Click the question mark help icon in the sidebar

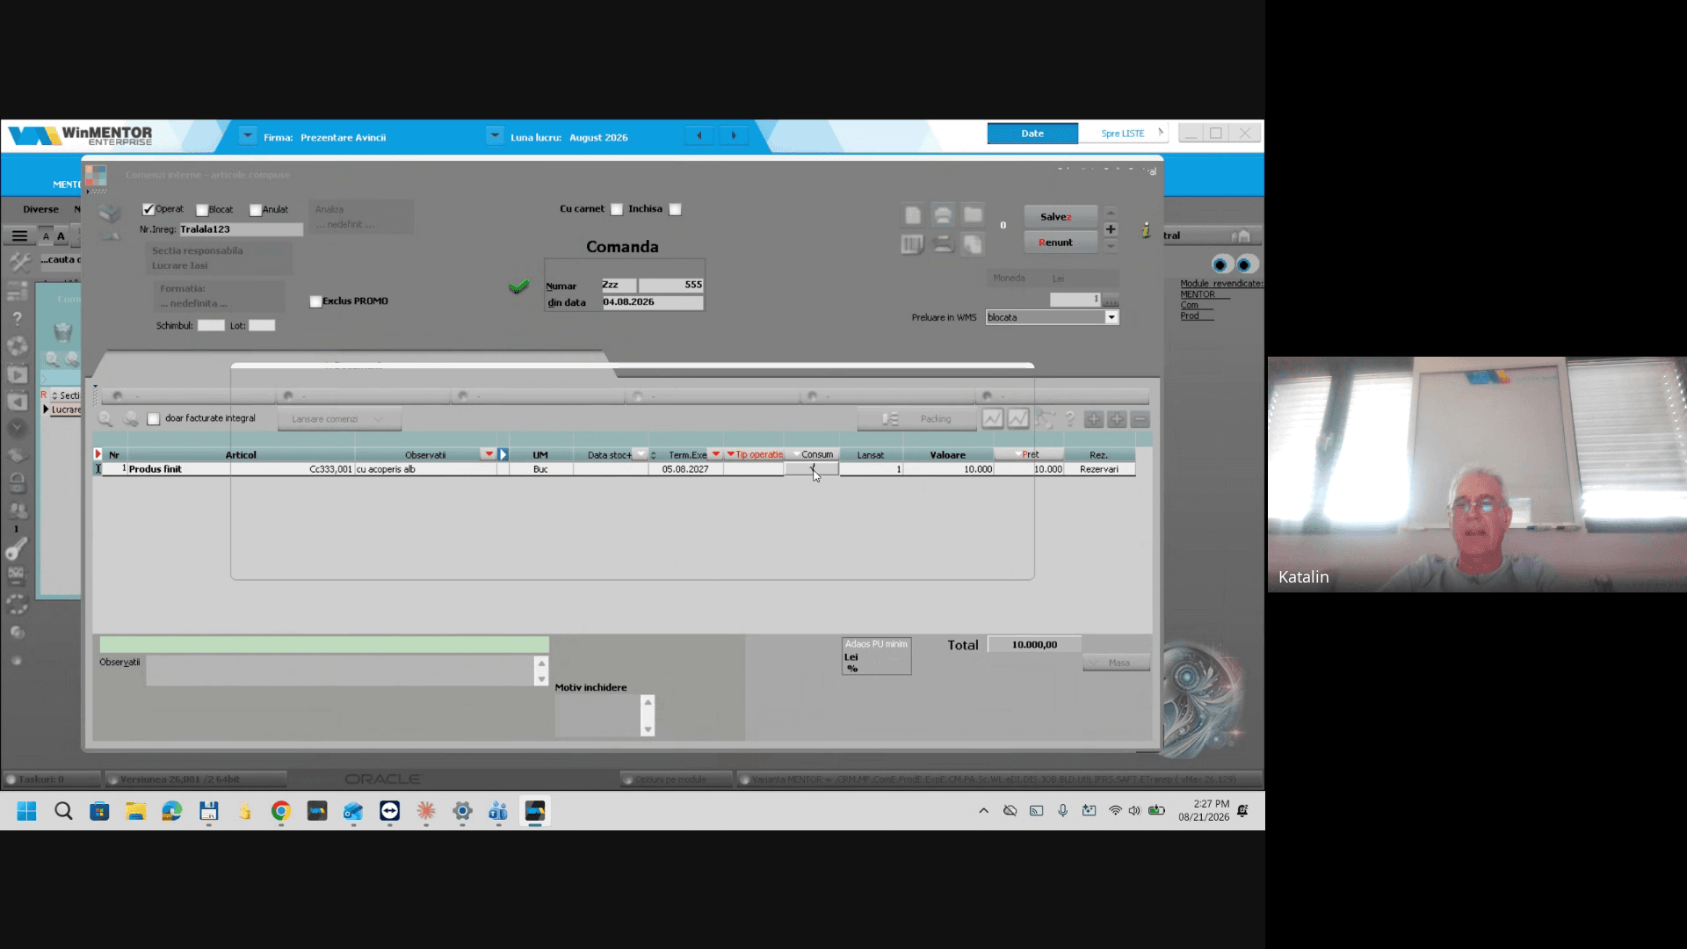pos(17,319)
